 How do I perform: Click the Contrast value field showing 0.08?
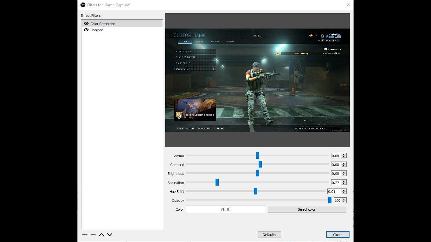point(336,165)
